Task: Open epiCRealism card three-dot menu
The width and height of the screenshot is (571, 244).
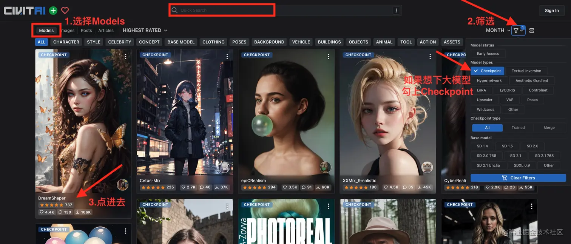Action: pos(329,56)
